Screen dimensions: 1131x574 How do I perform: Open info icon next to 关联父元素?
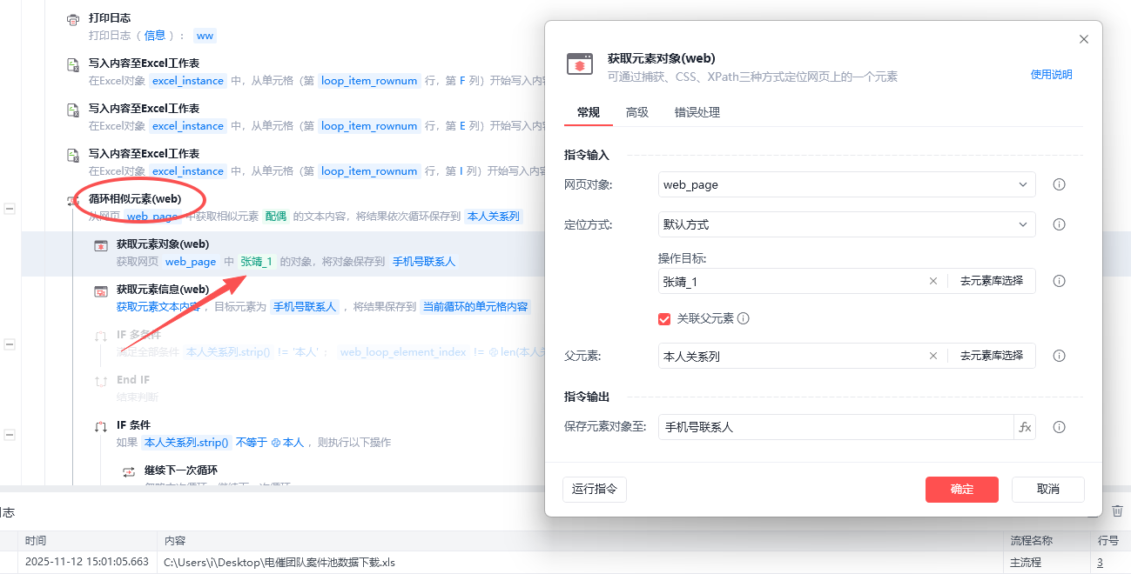(x=744, y=318)
